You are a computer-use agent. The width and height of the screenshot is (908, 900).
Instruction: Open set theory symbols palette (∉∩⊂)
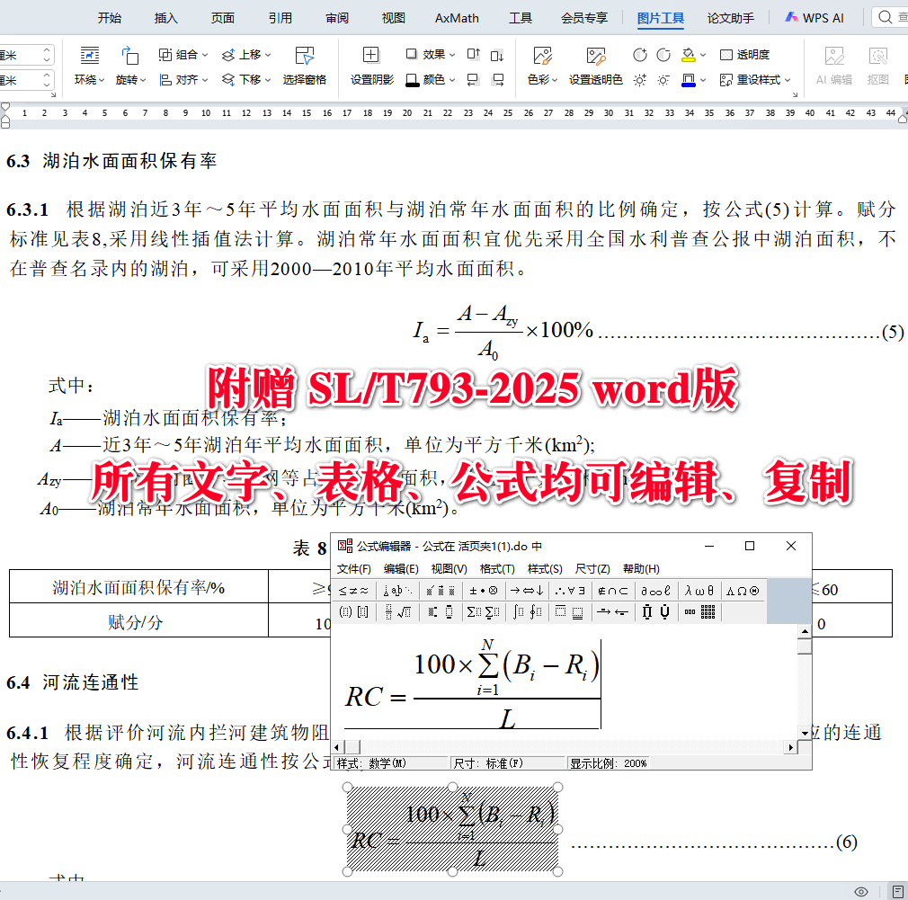(x=612, y=591)
